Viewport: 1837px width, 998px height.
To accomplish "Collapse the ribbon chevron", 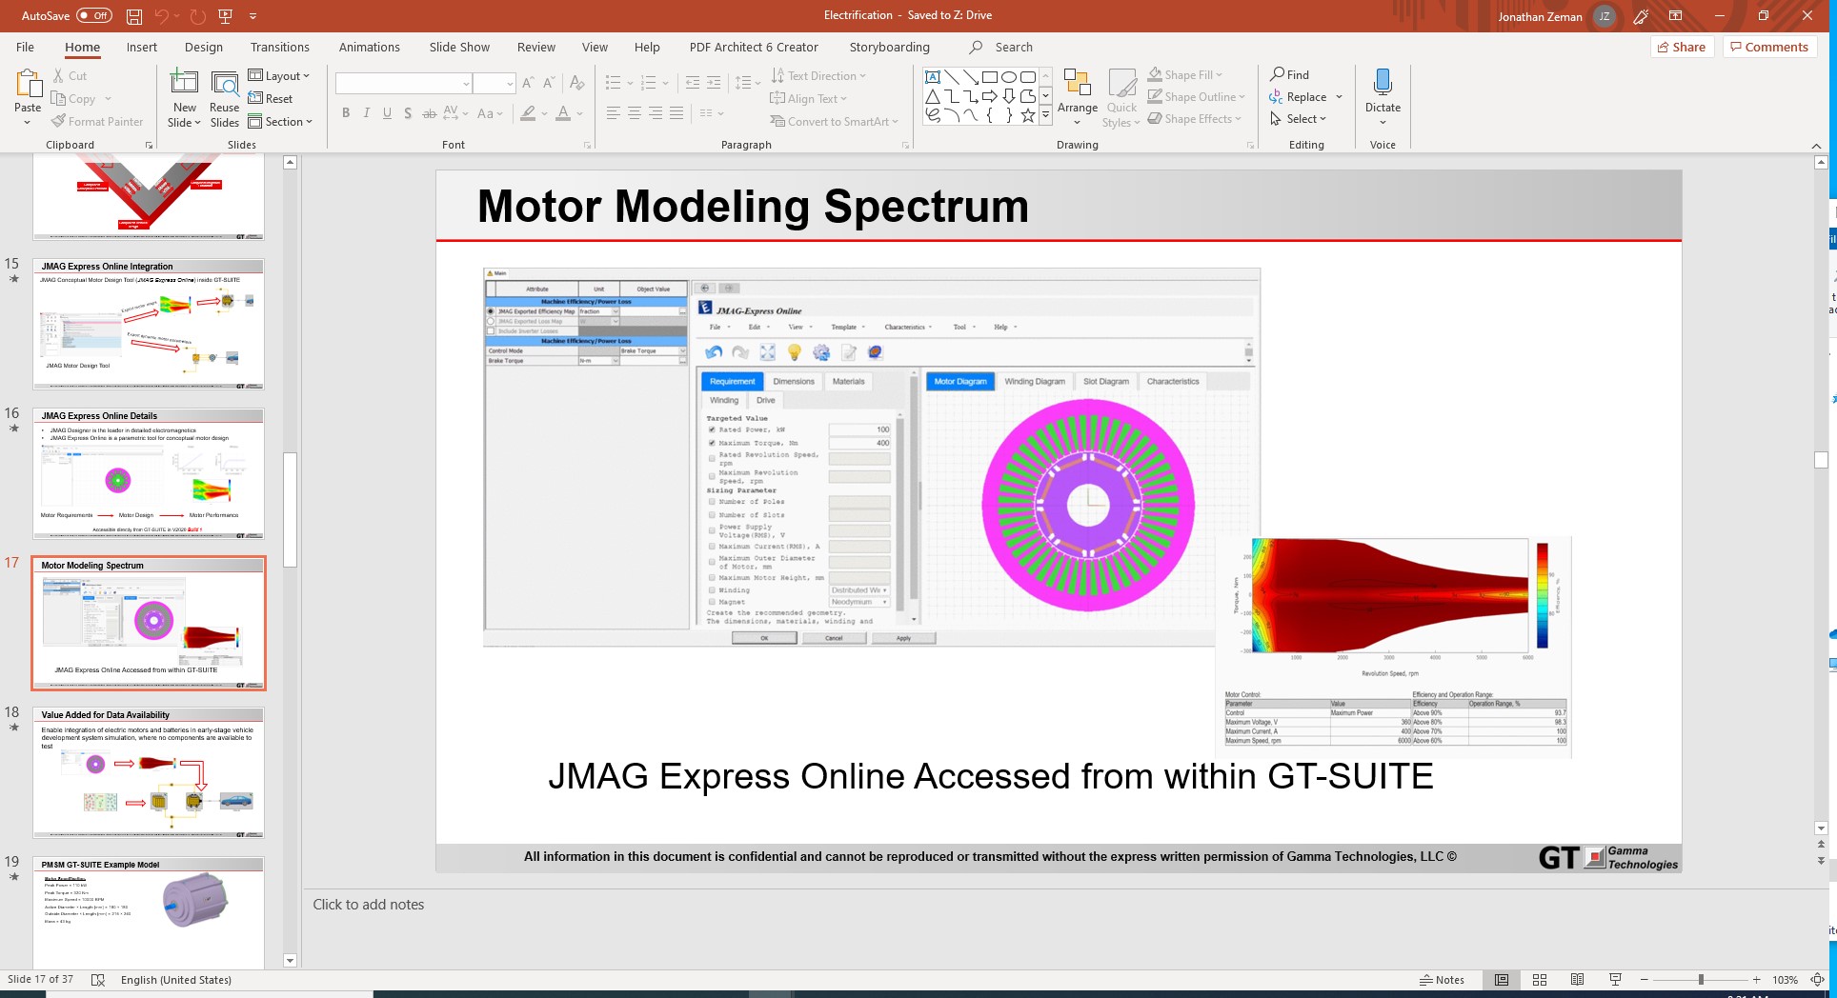I will point(1816,145).
